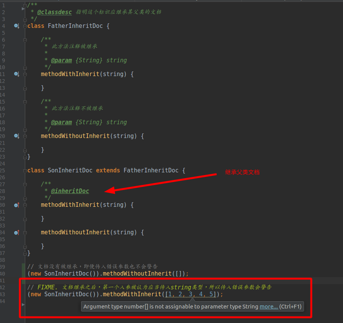Click the overridden gutter icon beside class FatherInheritDoc
Screen dimensions: 343x323
[x=16, y=26]
